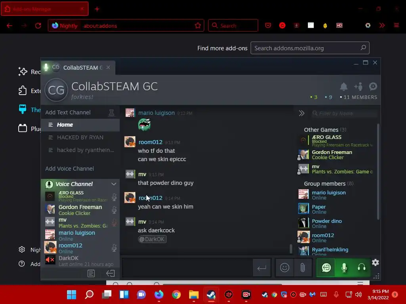The image size is (406, 304).
Task: Leave voice channel exit icon
Action: coord(110,273)
